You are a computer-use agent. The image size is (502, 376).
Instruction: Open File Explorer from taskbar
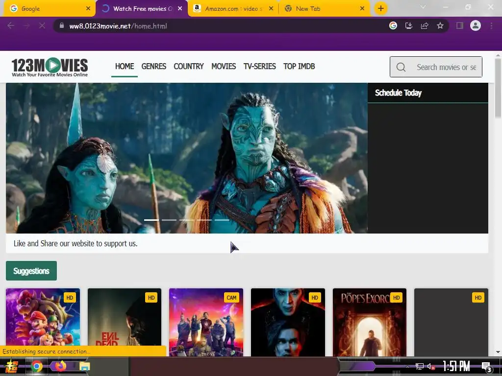click(x=84, y=366)
